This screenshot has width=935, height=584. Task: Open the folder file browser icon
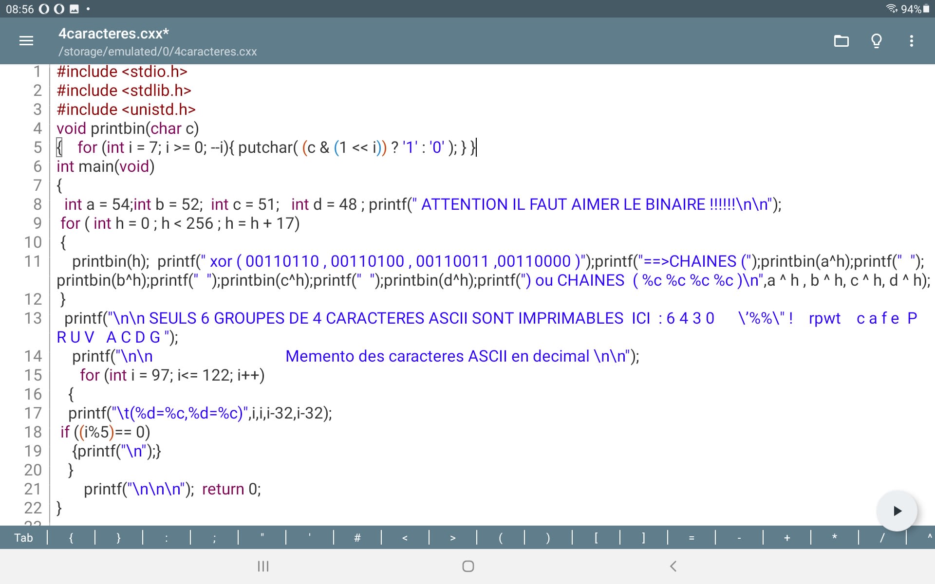click(841, 41)
